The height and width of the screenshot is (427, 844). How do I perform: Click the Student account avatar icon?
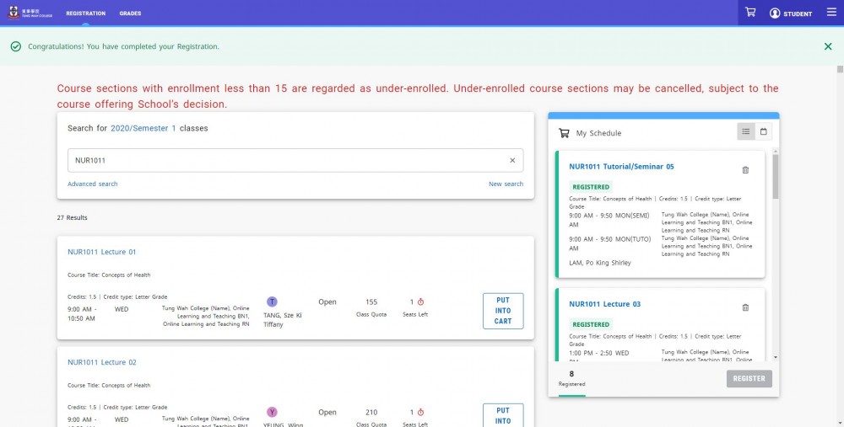pyautogui.click(x=775, y=13)
